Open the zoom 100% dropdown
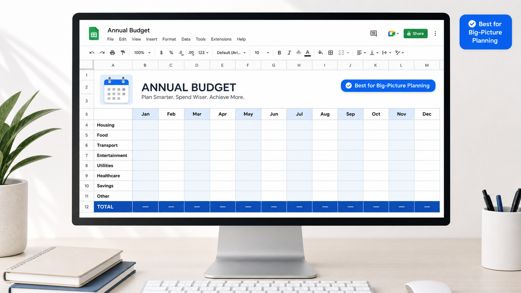The height and width of the screenshot is (293, 521). click(x=142, y=53)
